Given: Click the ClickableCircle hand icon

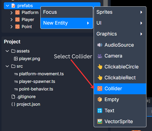Looking at the screenshot, I should click(100, 67).
